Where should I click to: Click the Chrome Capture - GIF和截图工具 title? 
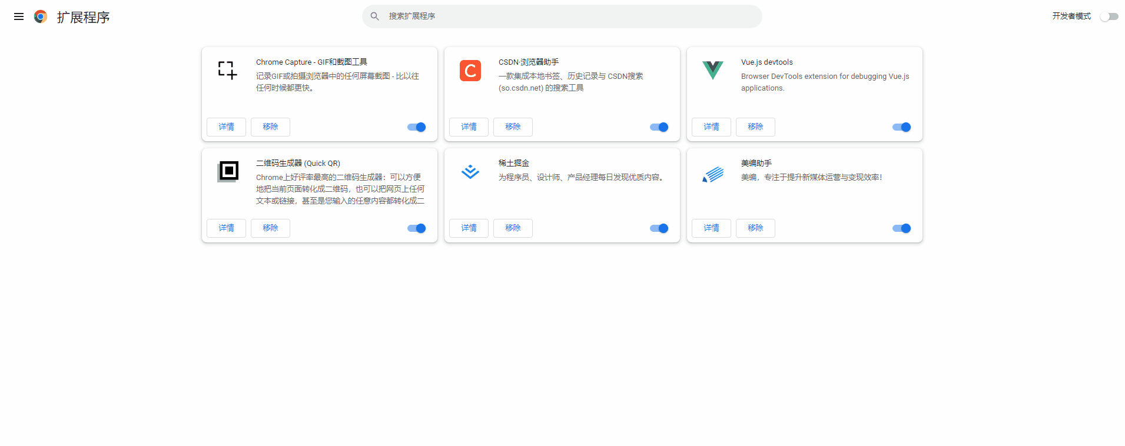point(311,62)
